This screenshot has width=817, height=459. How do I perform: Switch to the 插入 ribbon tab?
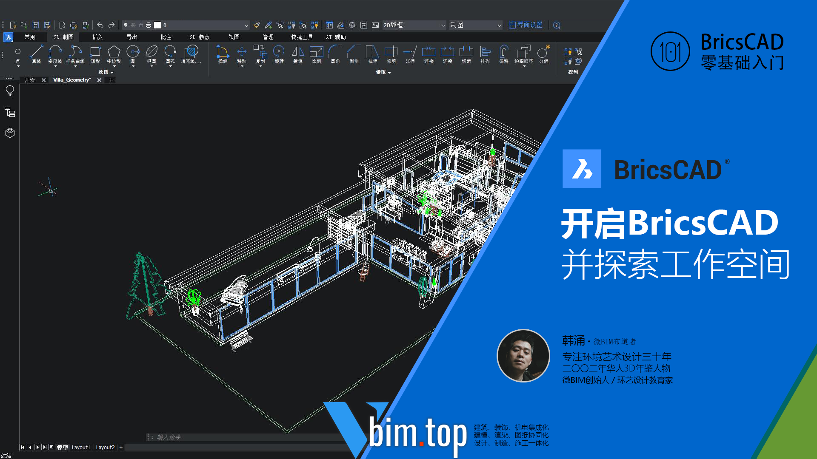(97, 37)
